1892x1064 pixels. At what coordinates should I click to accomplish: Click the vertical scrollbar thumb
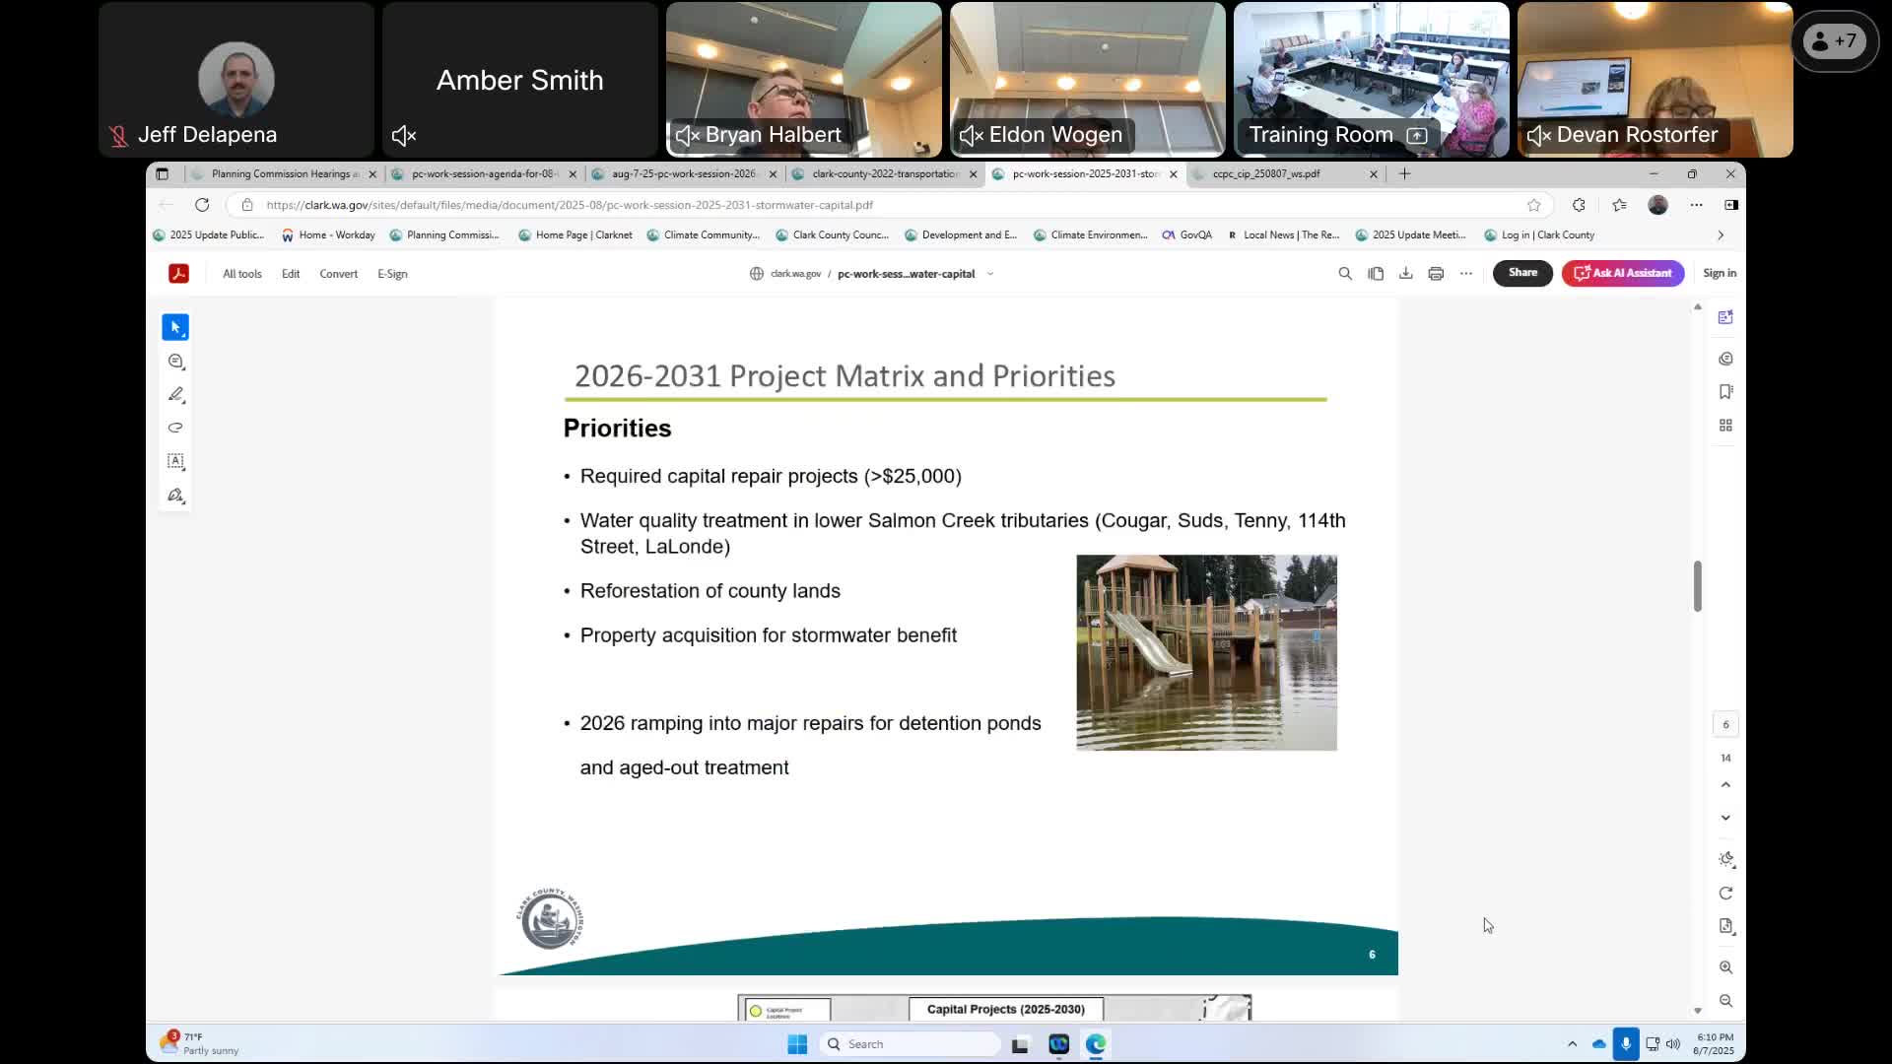1697,586
